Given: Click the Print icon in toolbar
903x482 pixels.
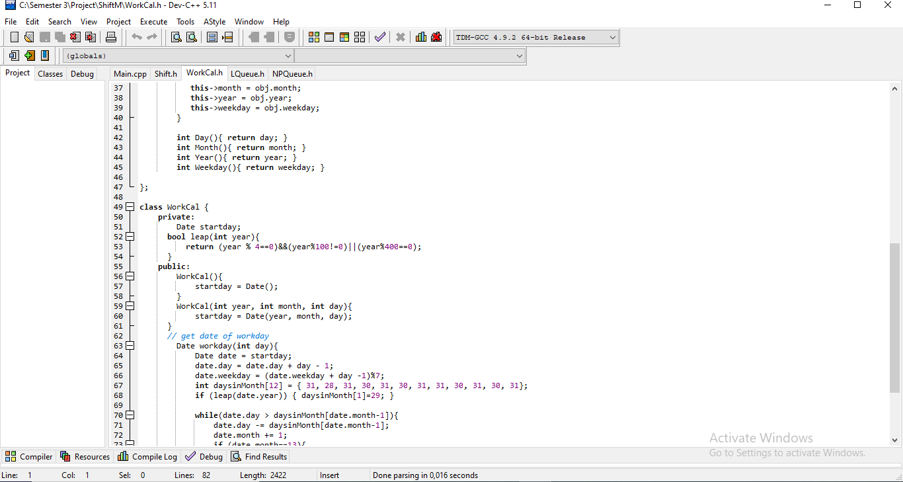Looking at the screenshot, I should (111, 37).
